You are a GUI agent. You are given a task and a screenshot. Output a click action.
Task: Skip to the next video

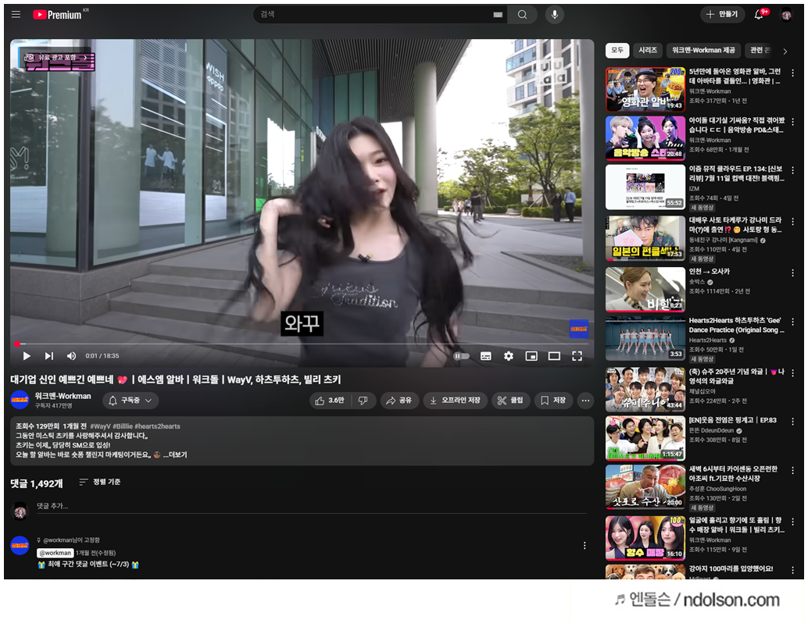coord(49,356)
